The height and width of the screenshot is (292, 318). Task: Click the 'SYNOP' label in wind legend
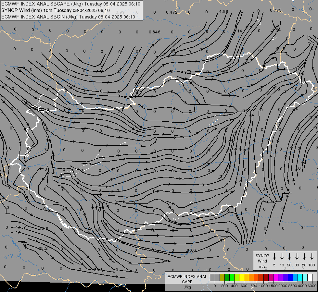(x=262, y=256)
